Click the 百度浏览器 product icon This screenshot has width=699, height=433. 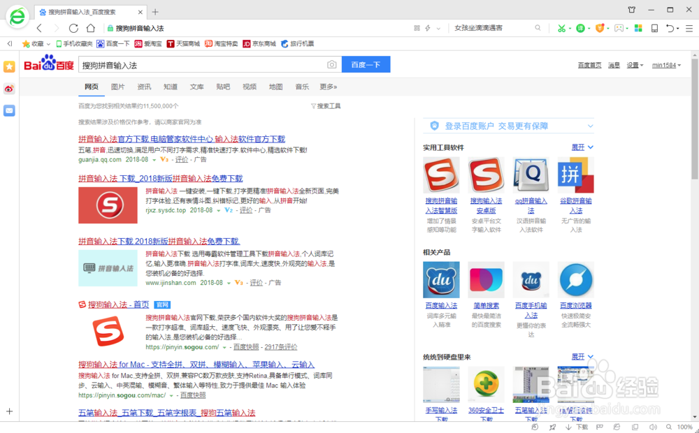coord(576,280)
